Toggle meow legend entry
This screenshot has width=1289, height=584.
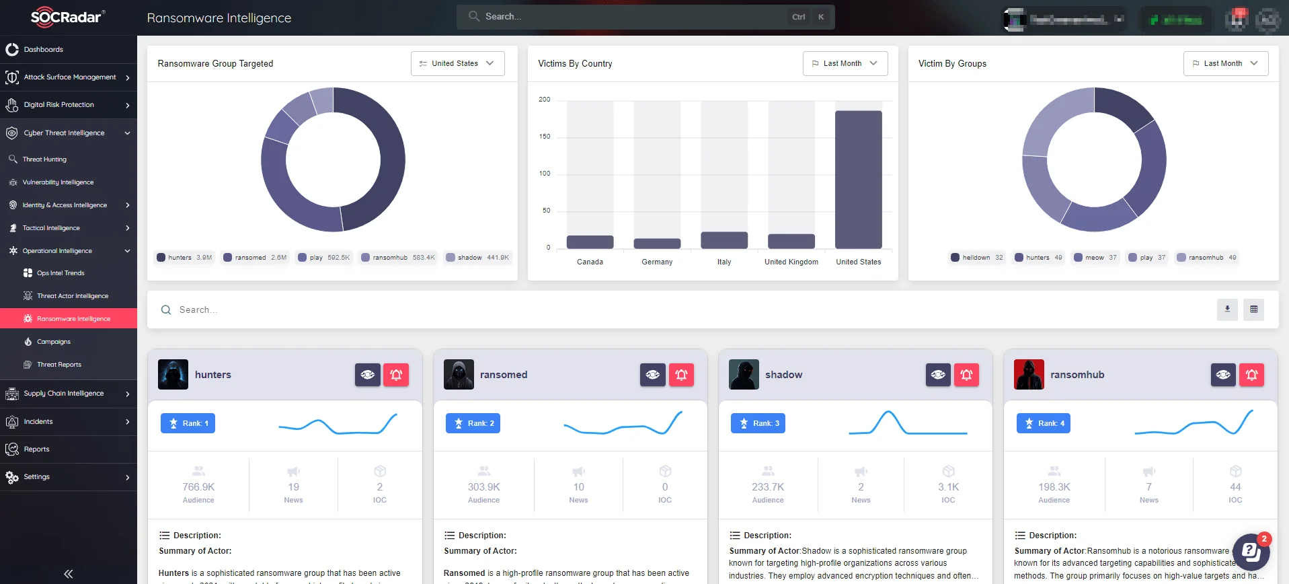[1096, 257]
